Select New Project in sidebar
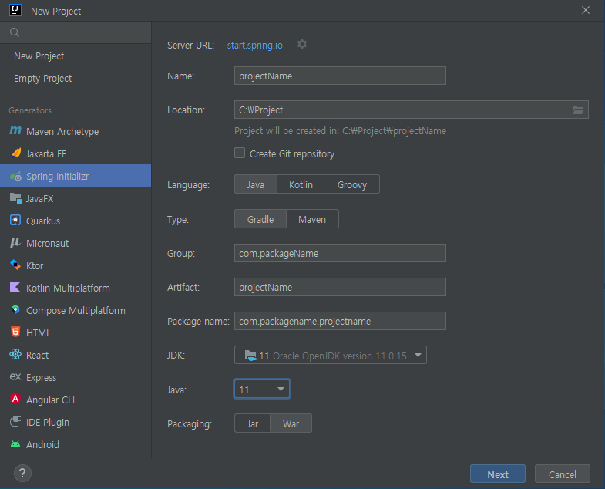This screenshot has height=489, width=605. click(x=39, y=56)
